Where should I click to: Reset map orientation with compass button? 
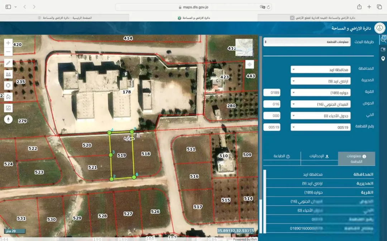[x=8, y=119]
